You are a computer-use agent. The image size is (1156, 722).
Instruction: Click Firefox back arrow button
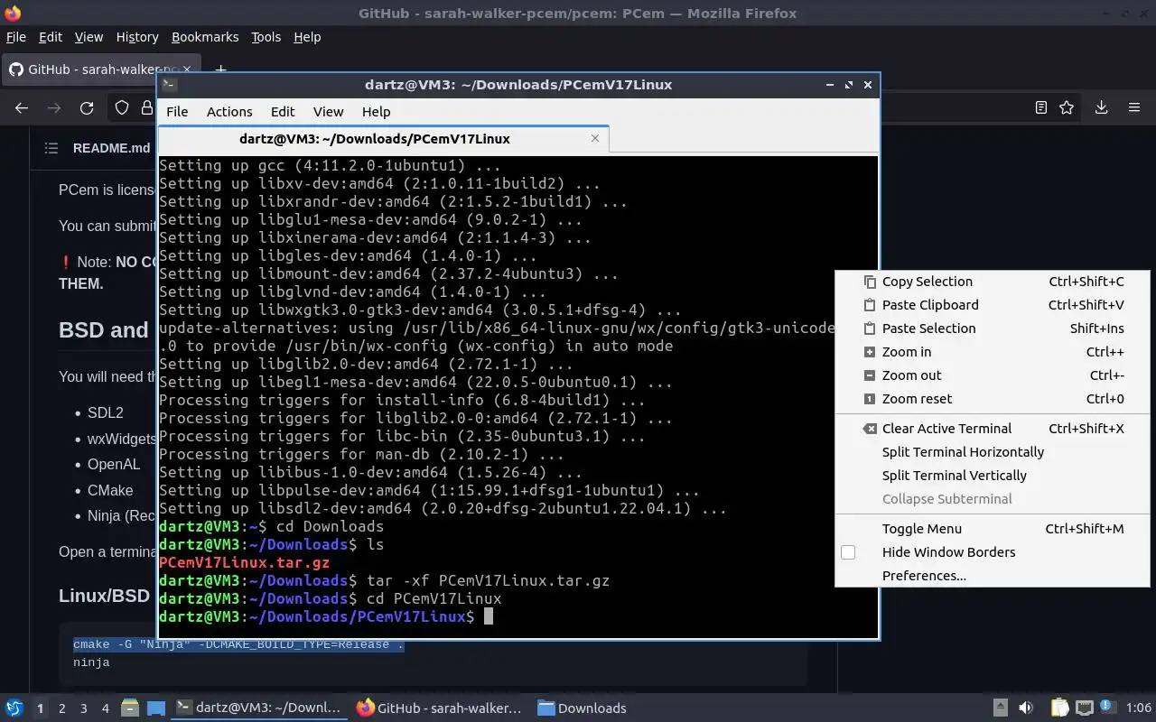click(22, 107)
